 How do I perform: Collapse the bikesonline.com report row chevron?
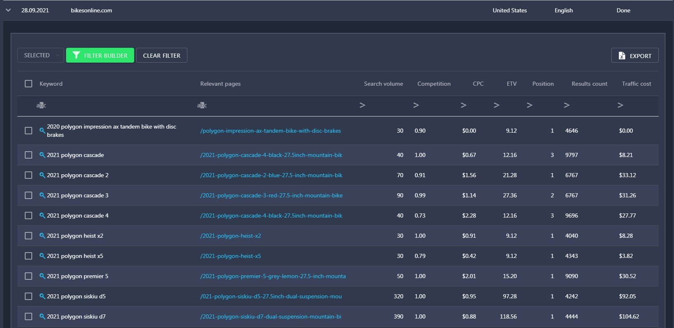point(8,10)
